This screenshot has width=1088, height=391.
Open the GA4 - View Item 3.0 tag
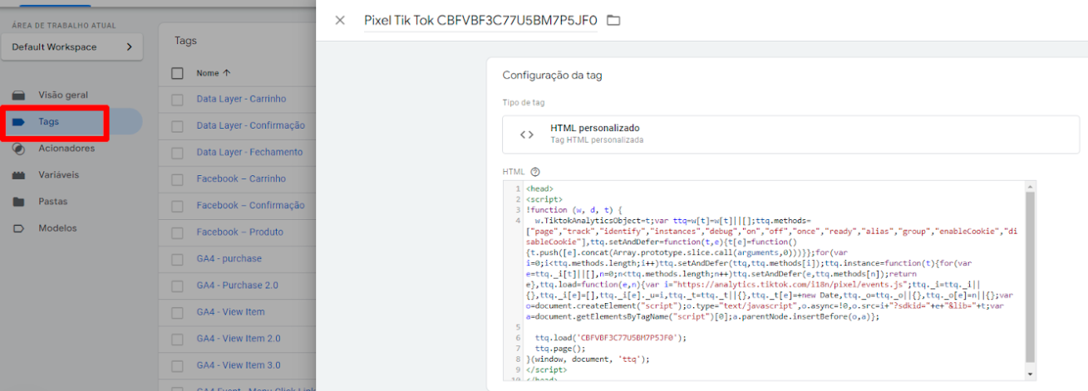(x=239, y=364)
